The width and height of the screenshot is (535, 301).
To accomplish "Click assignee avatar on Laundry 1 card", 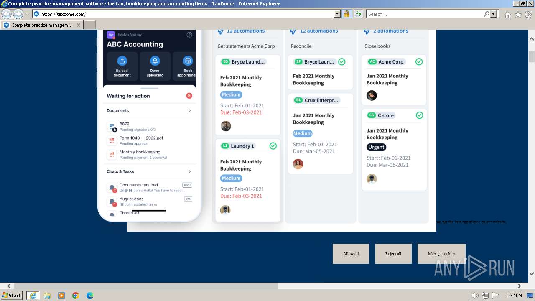I will (x=225, y=209).
